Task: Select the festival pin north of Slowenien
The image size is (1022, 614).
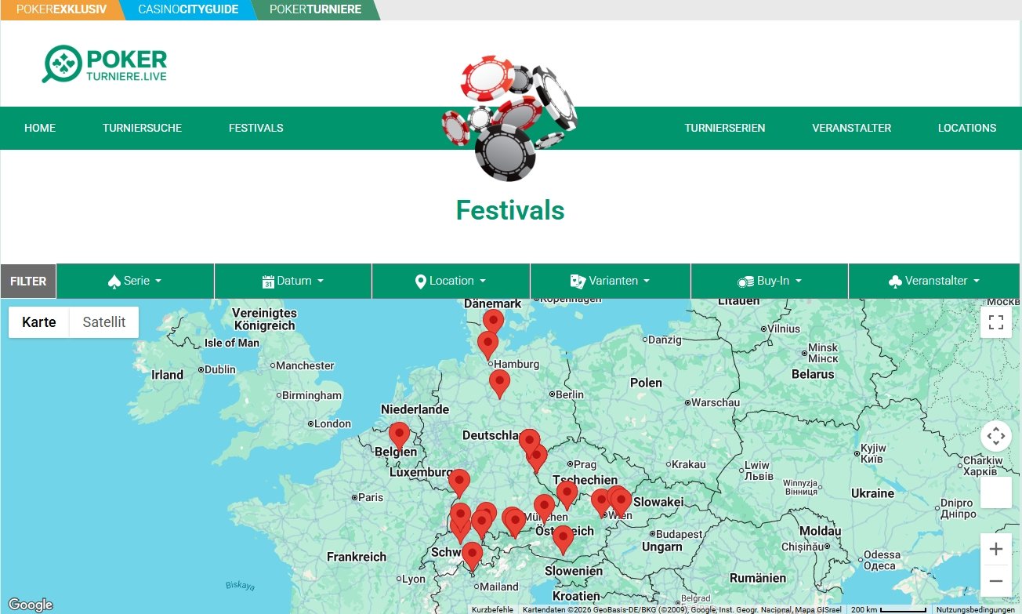Action: (x=563, y=540)
